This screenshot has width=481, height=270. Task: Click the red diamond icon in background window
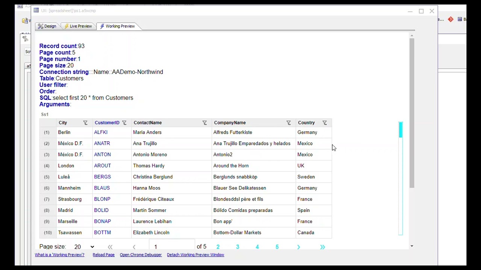coord(451,19)
